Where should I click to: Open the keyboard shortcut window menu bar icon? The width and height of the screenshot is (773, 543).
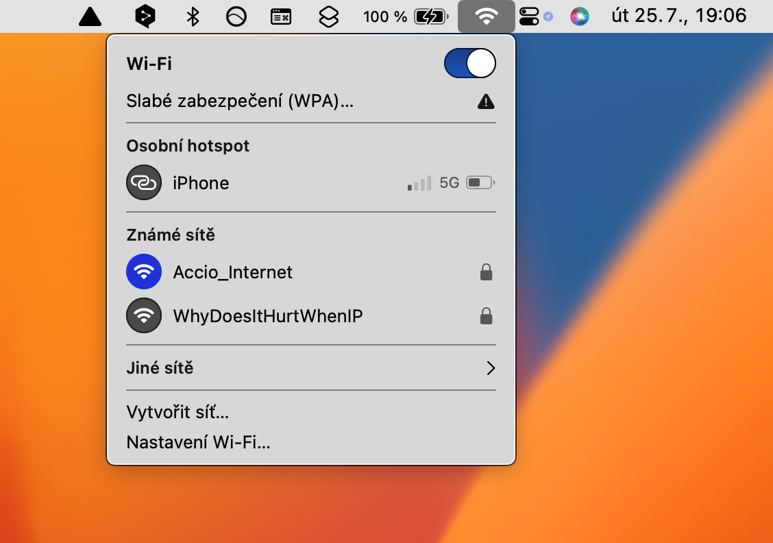coord(281,16)
